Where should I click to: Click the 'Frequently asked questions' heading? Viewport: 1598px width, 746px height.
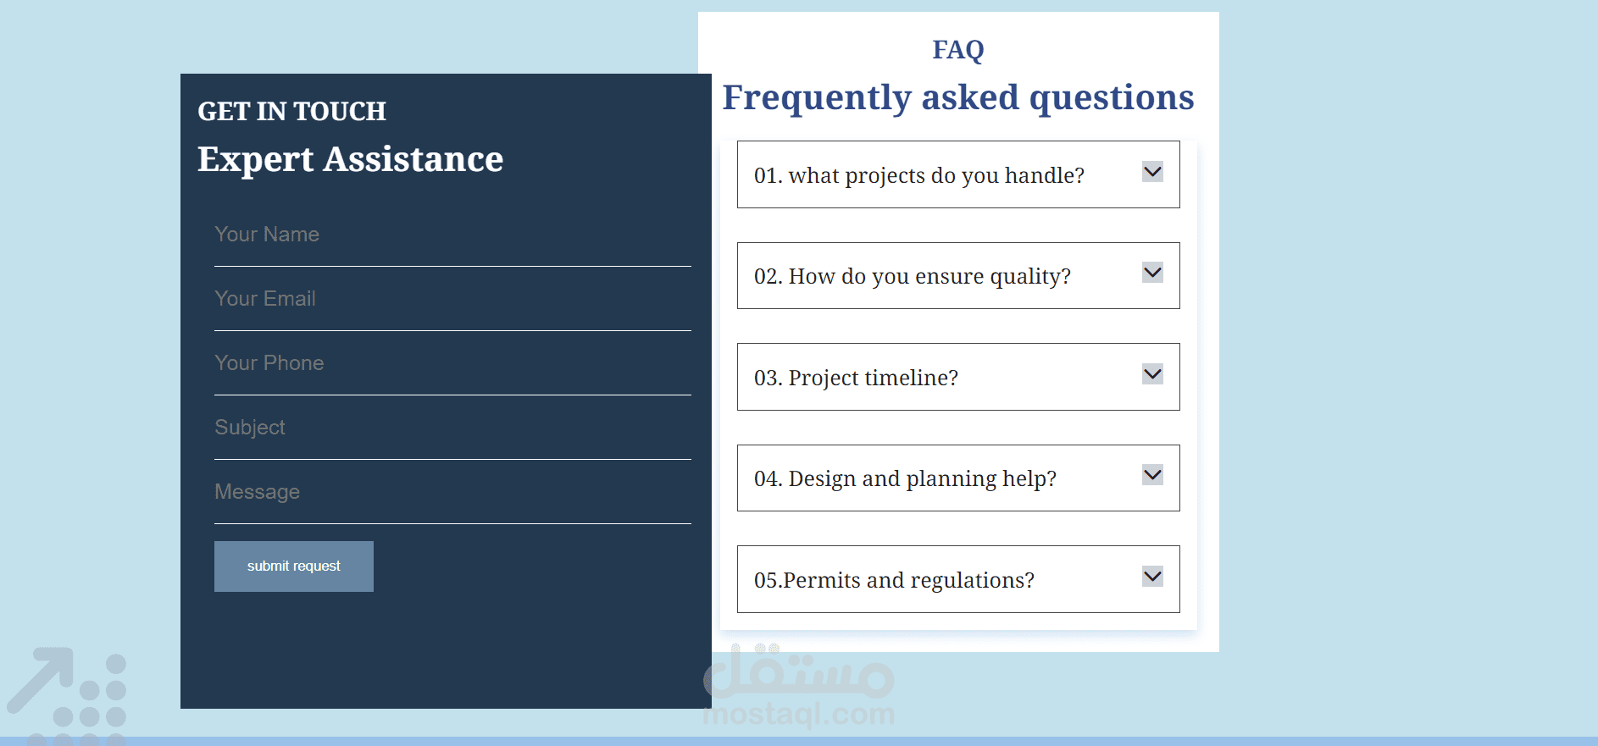click(x=957, y=97)
